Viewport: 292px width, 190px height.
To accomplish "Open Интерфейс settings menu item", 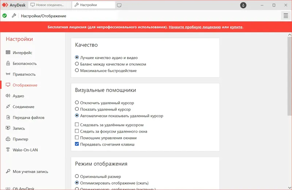I will click(x=22, y=52).
